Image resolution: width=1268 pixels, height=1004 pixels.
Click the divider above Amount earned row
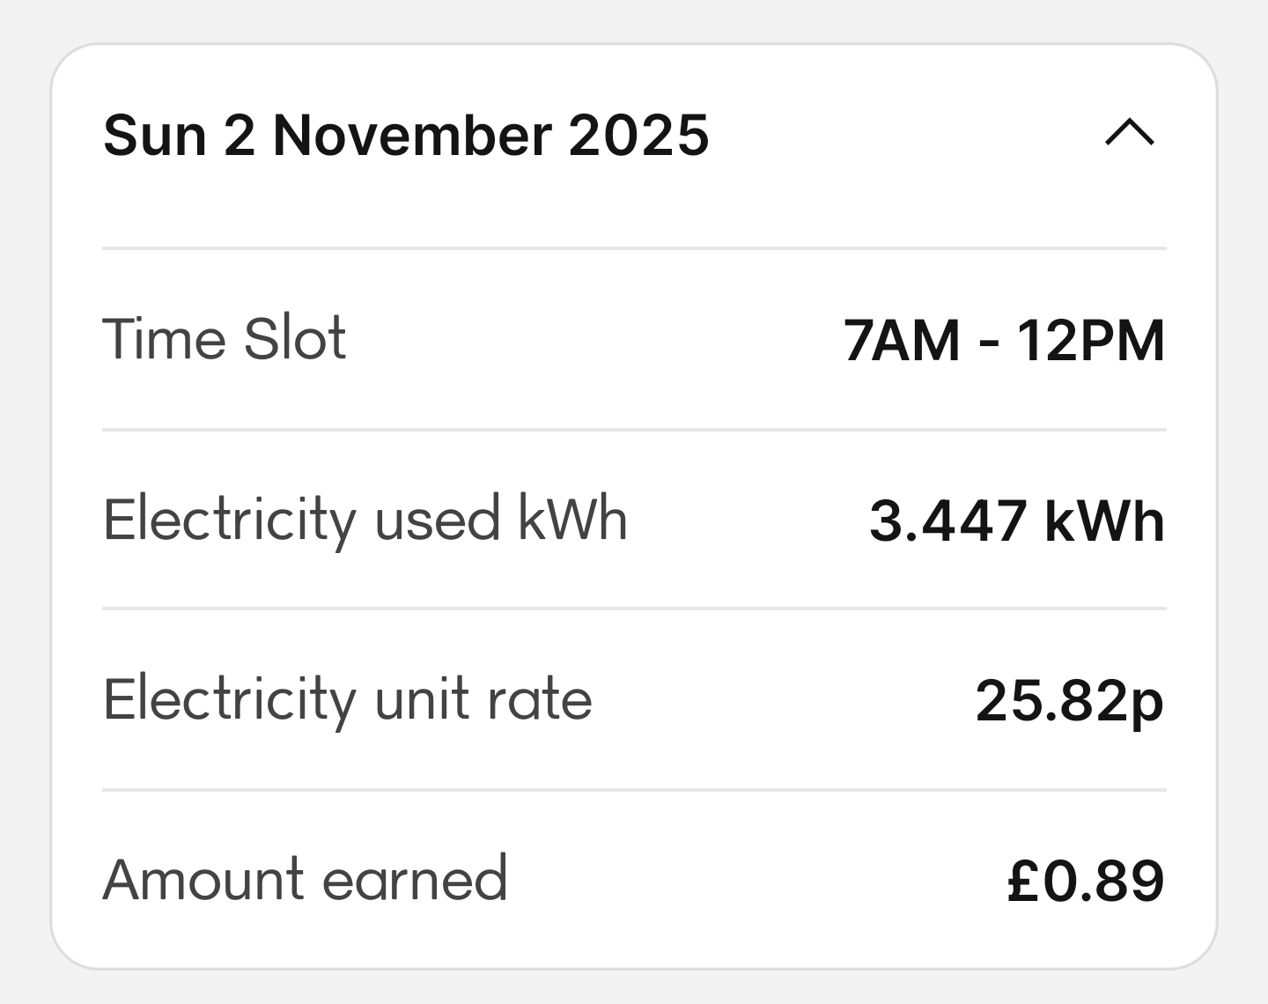[634, 790]
